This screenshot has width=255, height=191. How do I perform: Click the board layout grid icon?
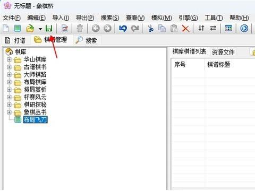click(x=228, y=28)
